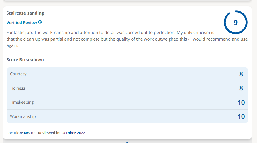Click the previous review card edge above
The image size is (257, 143).
tap(127, 1)
